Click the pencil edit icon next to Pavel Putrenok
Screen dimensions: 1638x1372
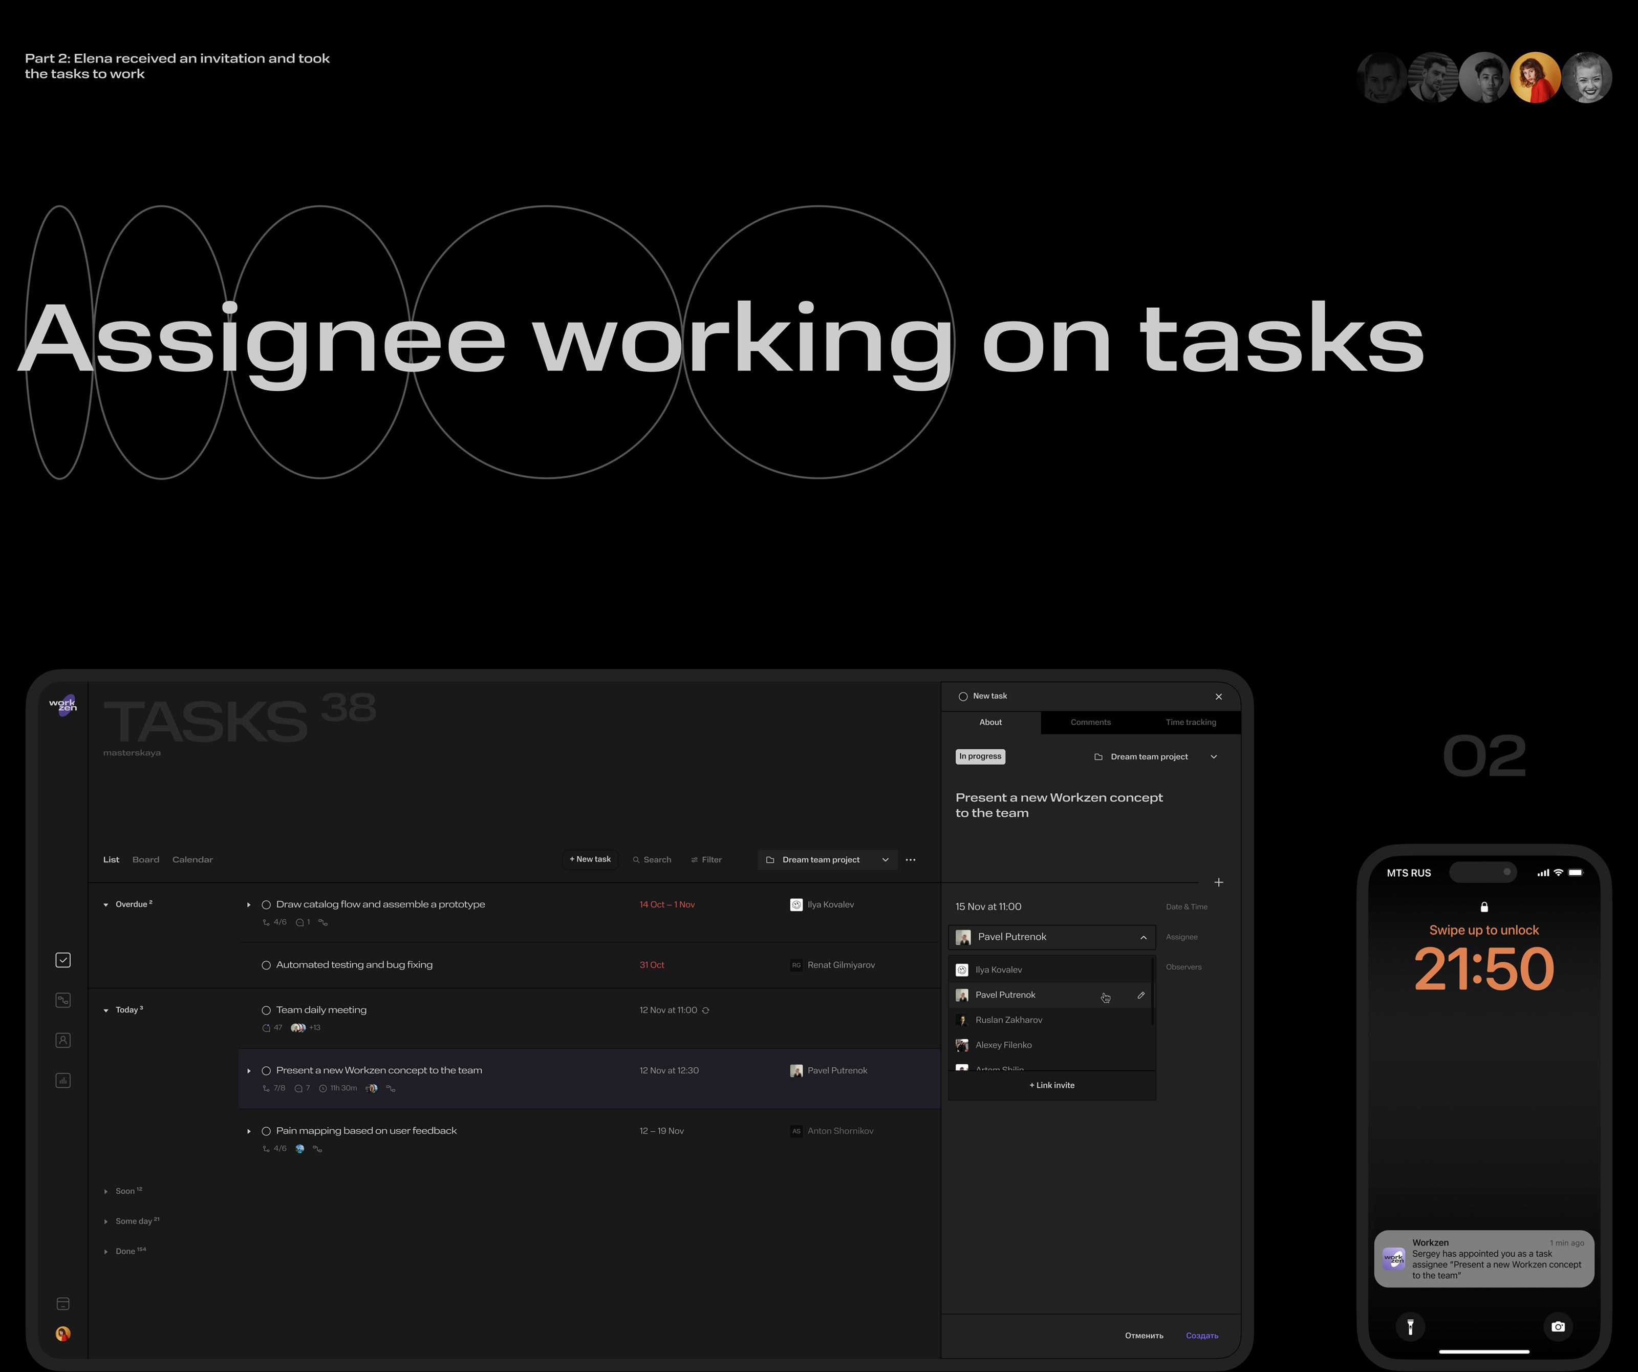pyautogui.click(x=1140, y=995)
